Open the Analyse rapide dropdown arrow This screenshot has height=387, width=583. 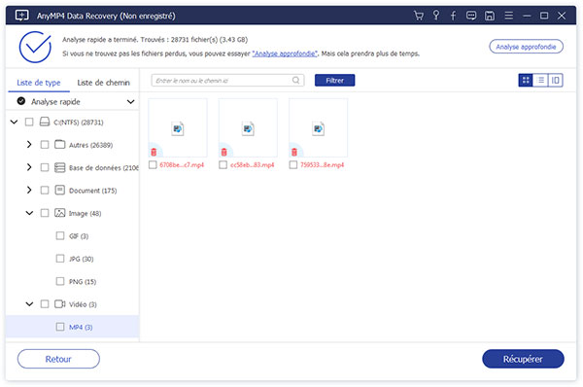(130, 101)
